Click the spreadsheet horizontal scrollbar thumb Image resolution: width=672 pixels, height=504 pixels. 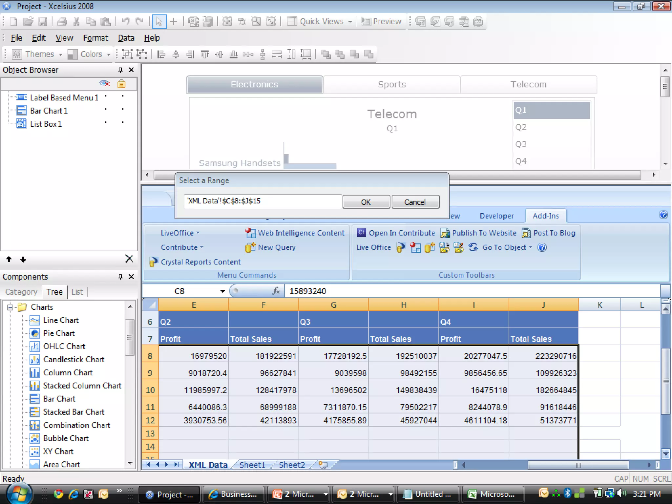tap(578, 465)
